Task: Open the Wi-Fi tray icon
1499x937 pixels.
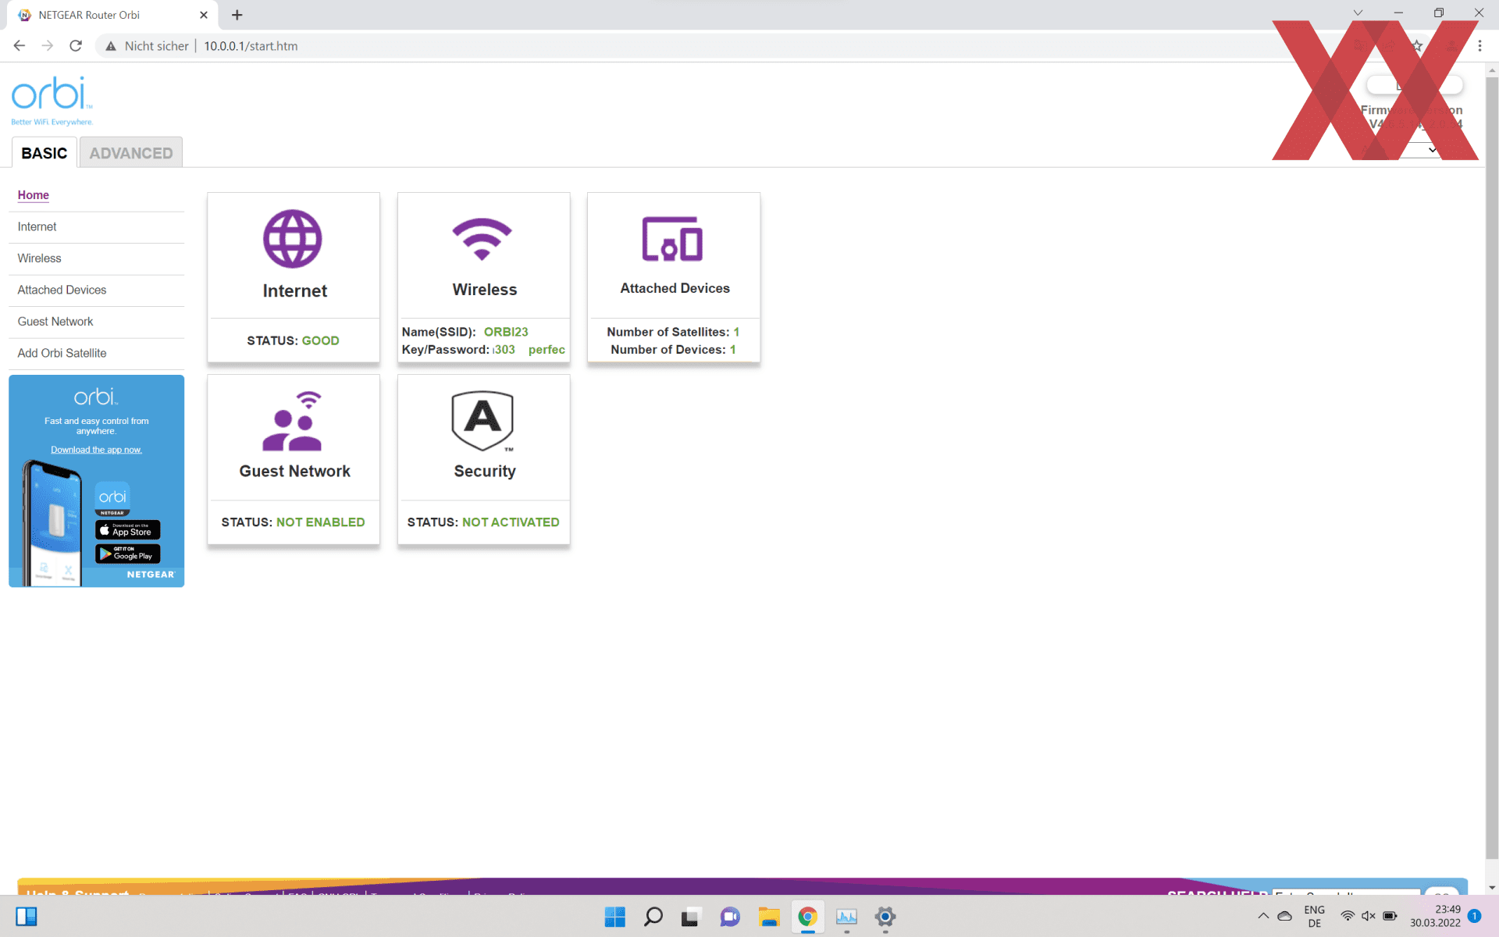Action: [x=1347, y=916]
